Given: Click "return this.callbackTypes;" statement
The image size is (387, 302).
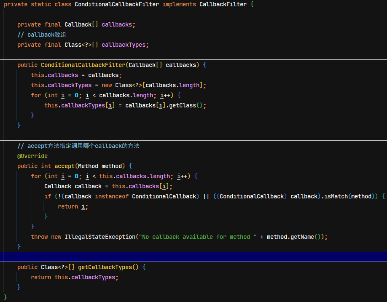Looking at the screenshot, I should 75,277.
